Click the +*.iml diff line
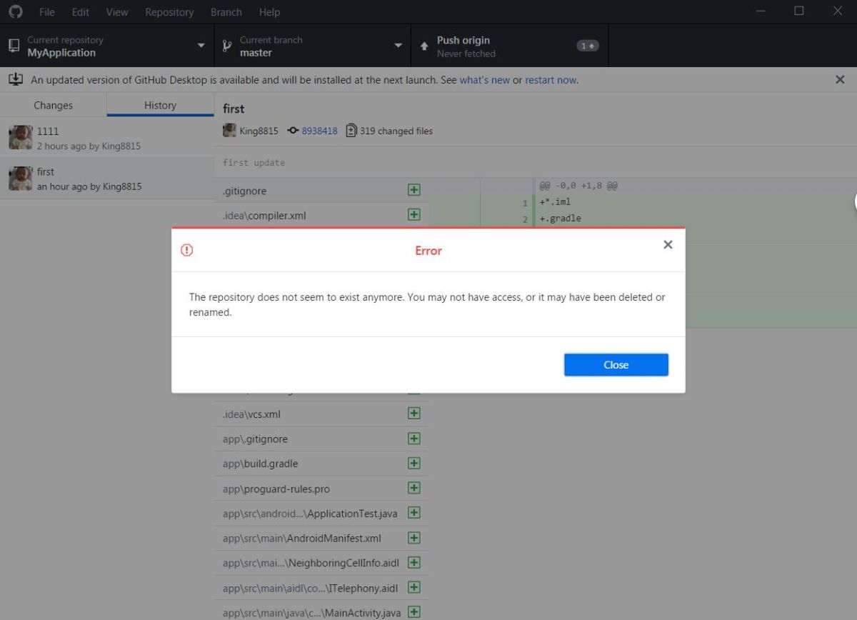 (555, 202)
